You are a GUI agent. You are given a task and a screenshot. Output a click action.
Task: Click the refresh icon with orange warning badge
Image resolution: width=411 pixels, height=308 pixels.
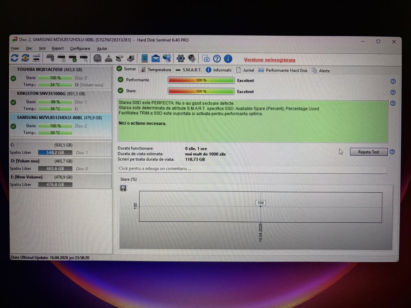26,58
